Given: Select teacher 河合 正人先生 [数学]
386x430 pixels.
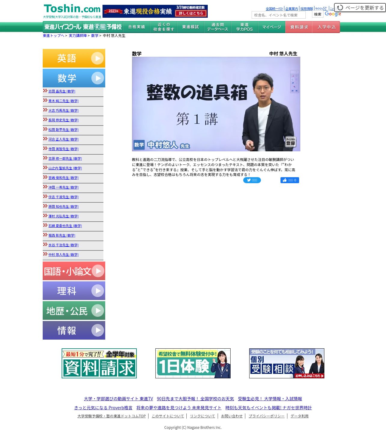Looking at the screenshot, I should click(63, 139).
